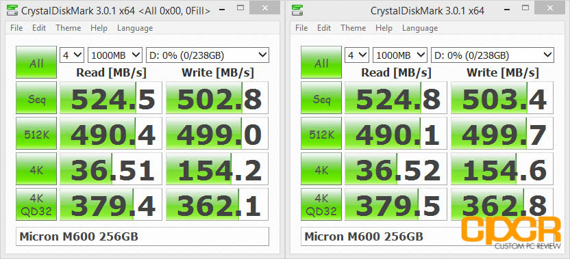Open Help menu in left window
The height and width of the screenshot is (259, 570).
pos(99,28)
